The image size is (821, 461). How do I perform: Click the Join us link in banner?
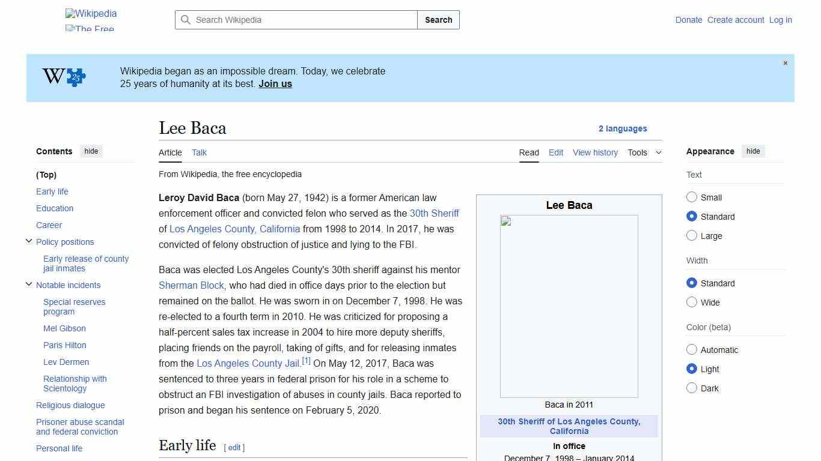tap(275, 83)
